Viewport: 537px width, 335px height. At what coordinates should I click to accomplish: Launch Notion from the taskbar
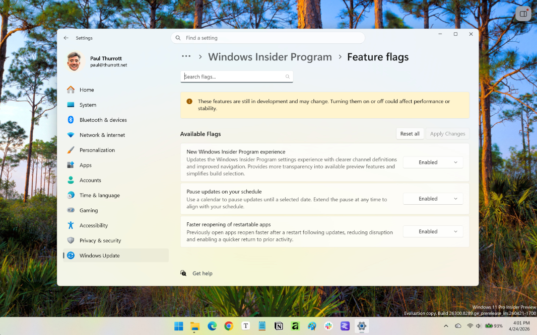(279, 326)
